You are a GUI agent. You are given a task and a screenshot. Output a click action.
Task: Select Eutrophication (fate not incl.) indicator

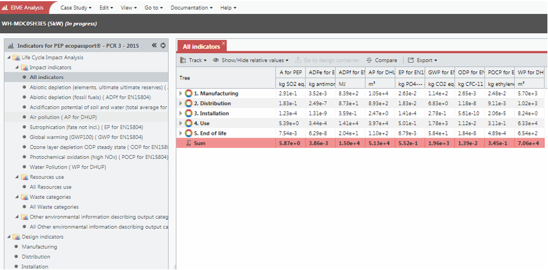click(86, 127)
